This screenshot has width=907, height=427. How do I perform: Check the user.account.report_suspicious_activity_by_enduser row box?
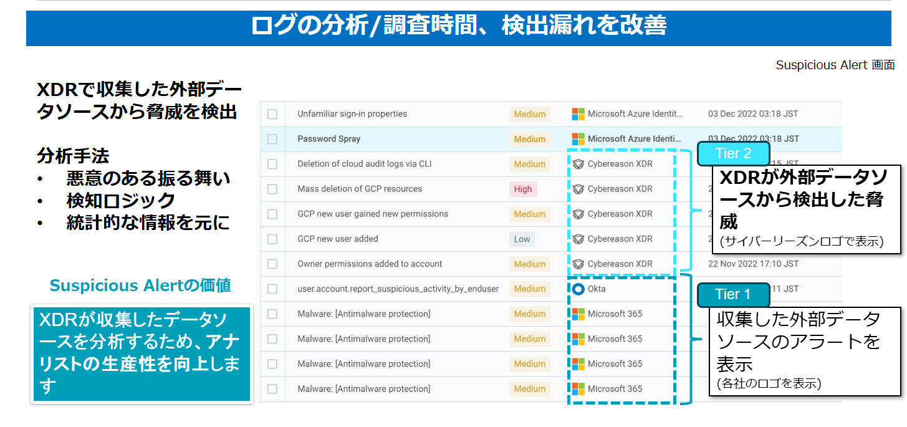272,289
